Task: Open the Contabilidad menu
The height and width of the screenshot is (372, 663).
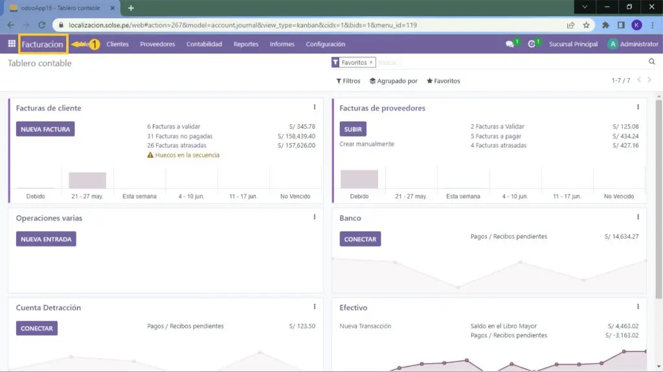Action: pyautogui.click(x=204, y=44)
